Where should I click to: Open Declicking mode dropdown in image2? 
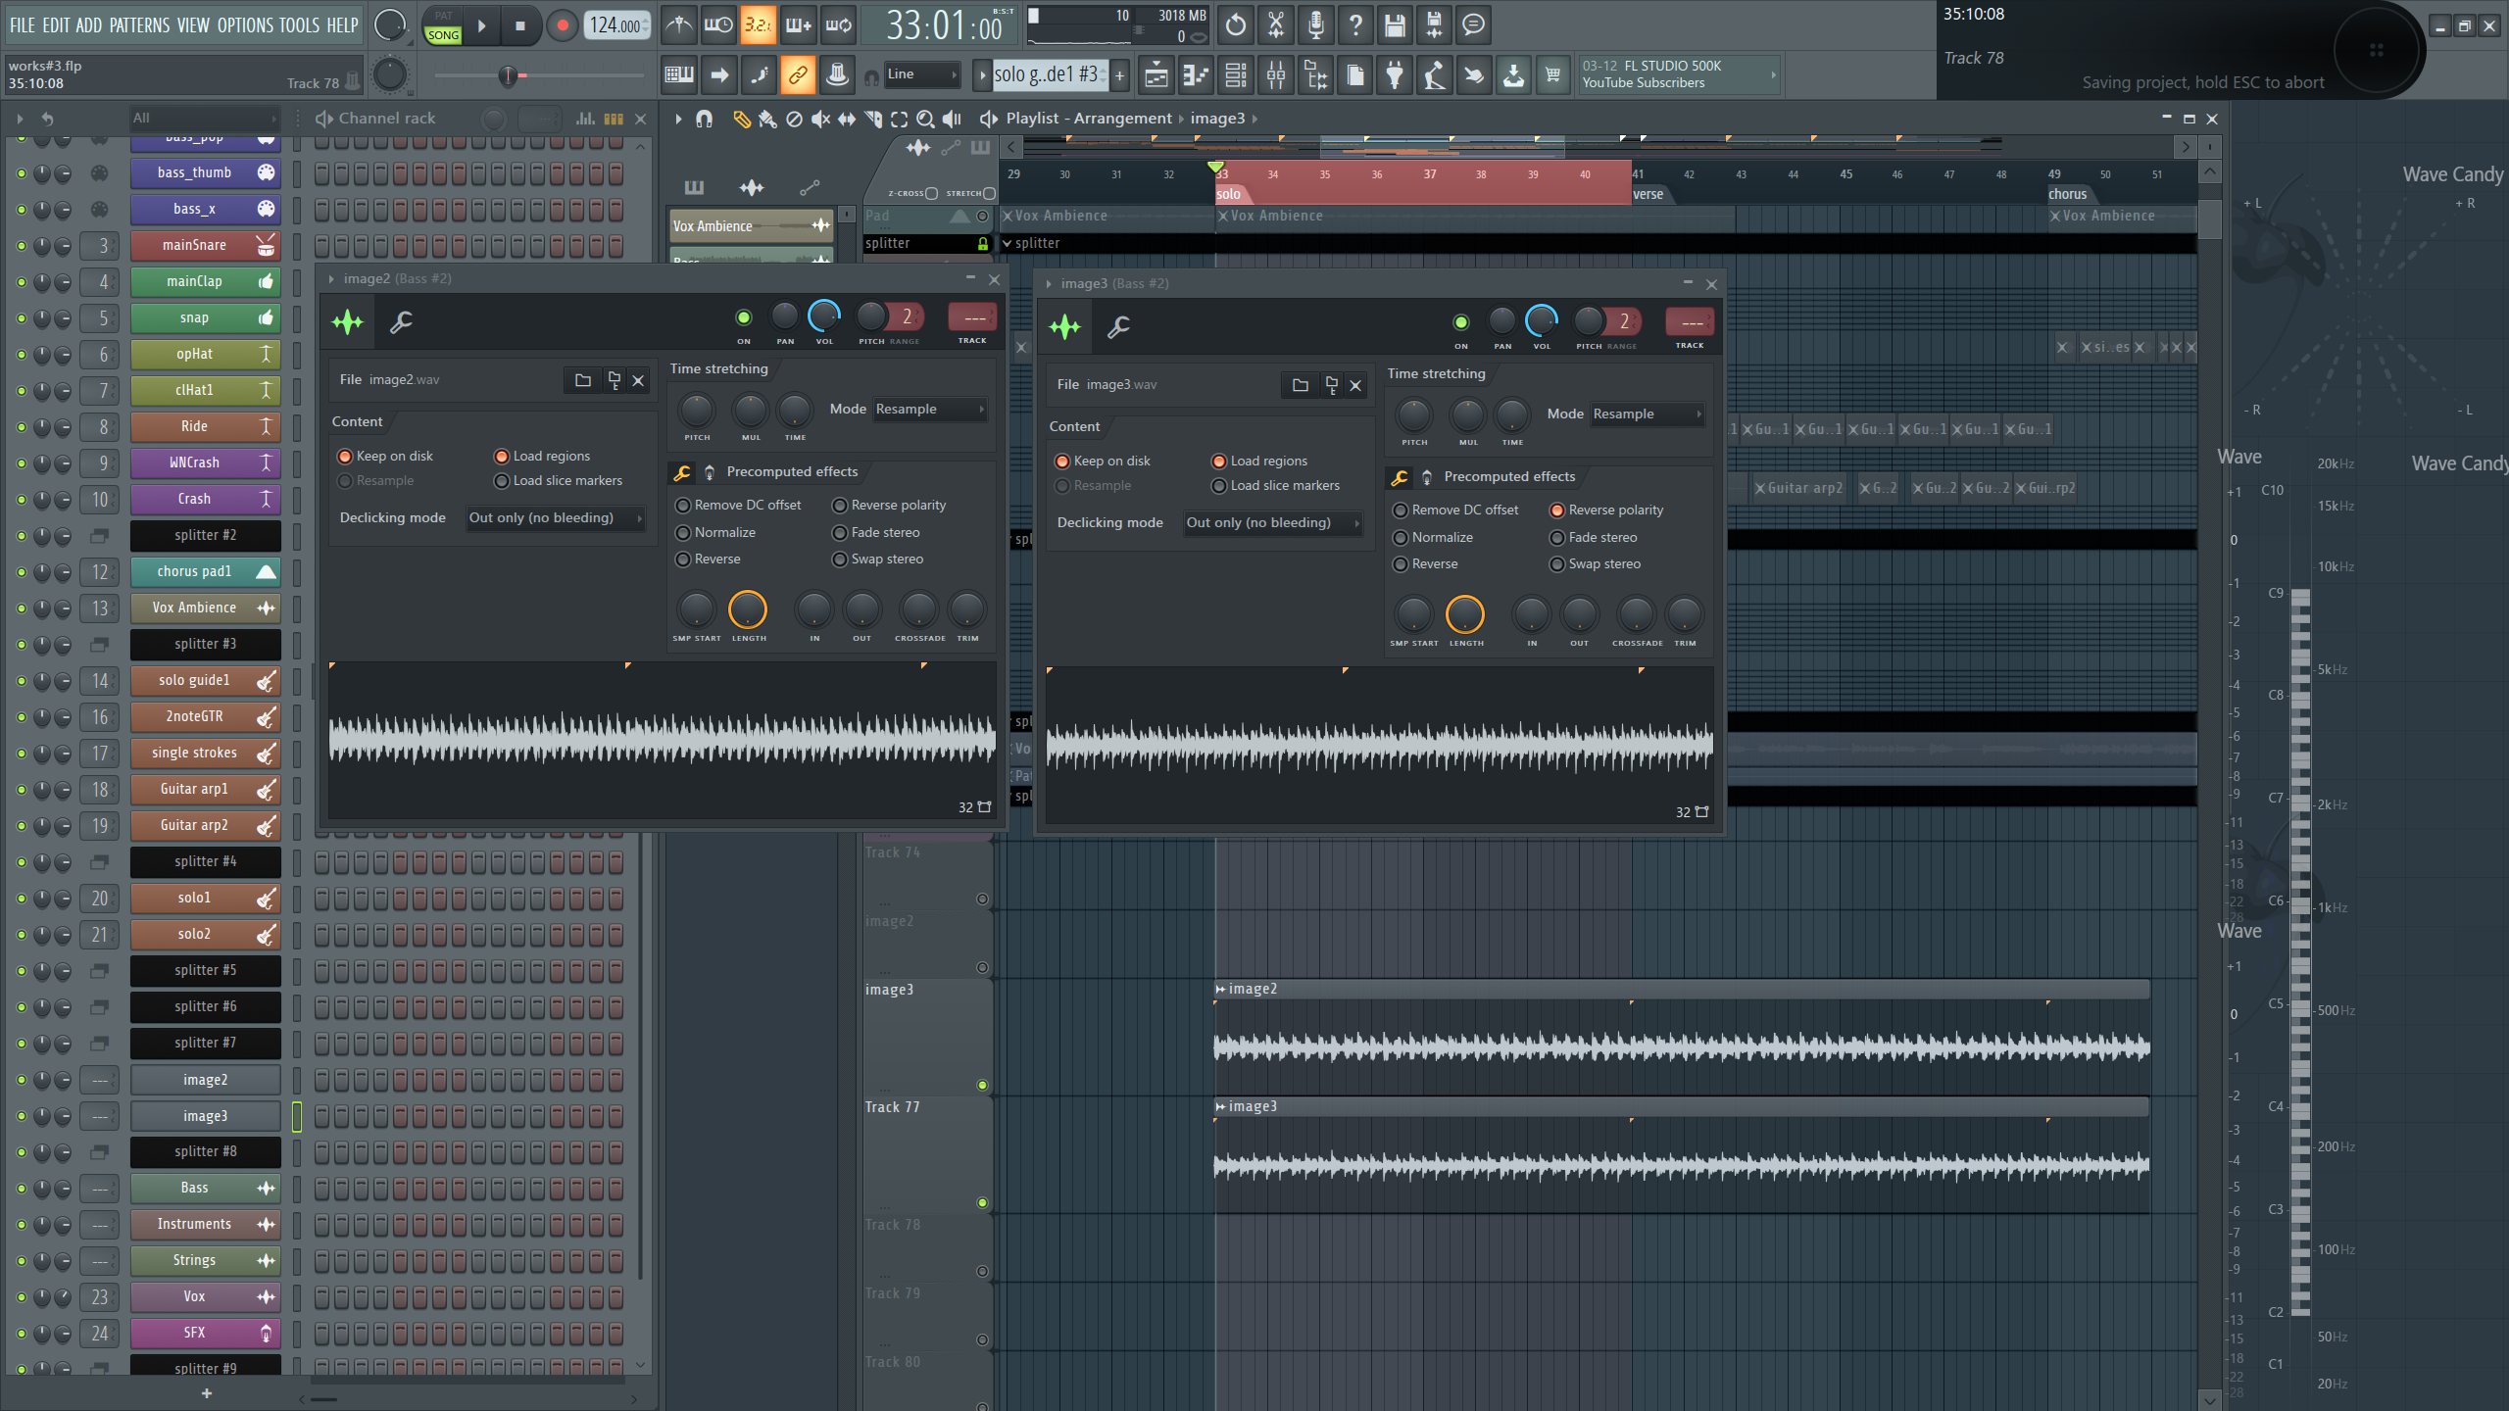pos(555,518)
